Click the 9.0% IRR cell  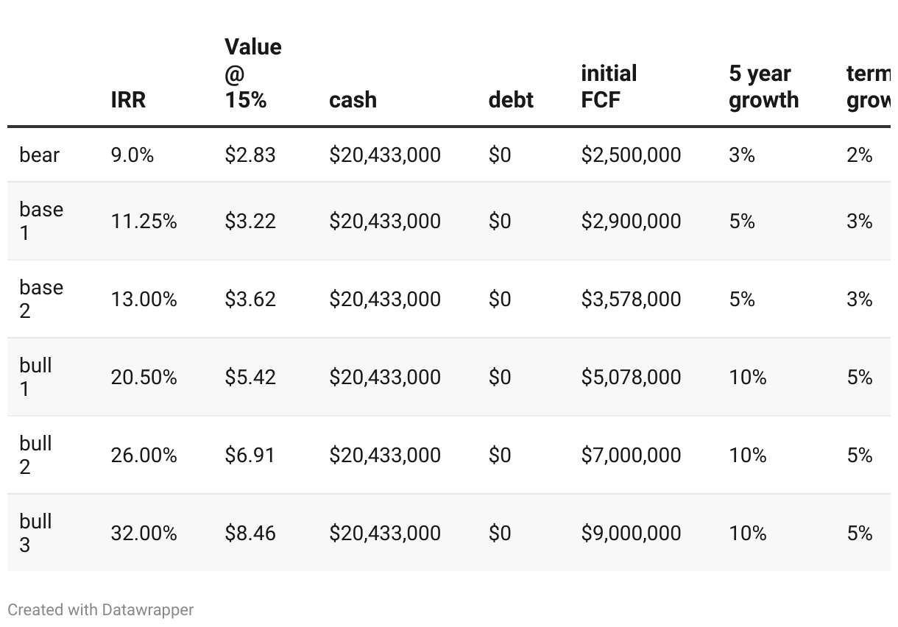pos(132,155)
